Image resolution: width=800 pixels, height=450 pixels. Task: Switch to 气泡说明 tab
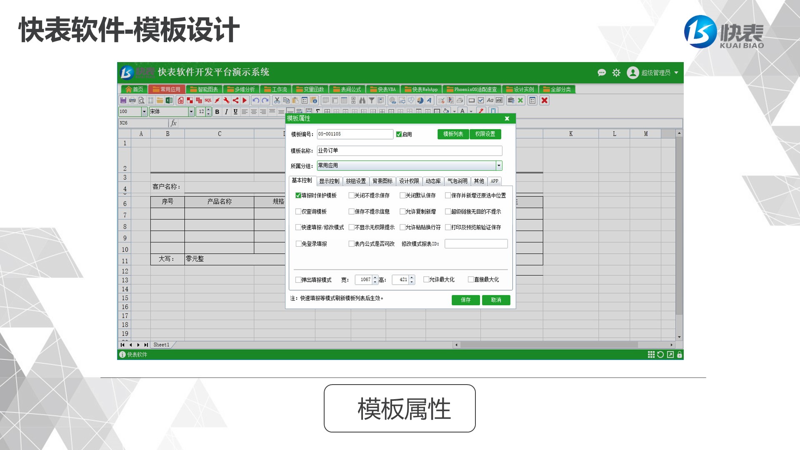click(x=457, y=181)
